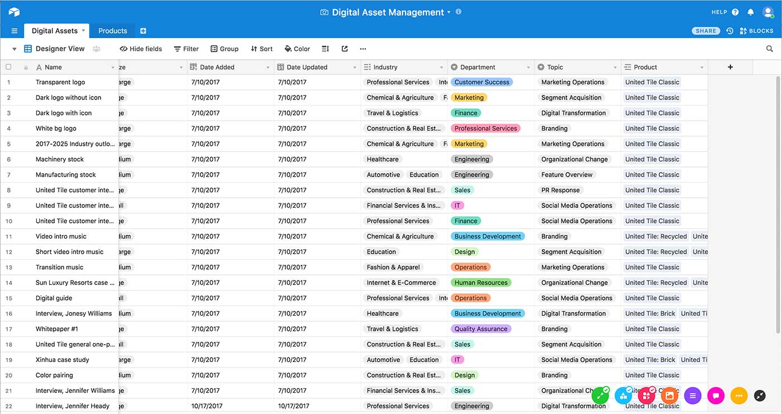
Task: Open the Product field dropdown arrow
Action: coord(702,68)
